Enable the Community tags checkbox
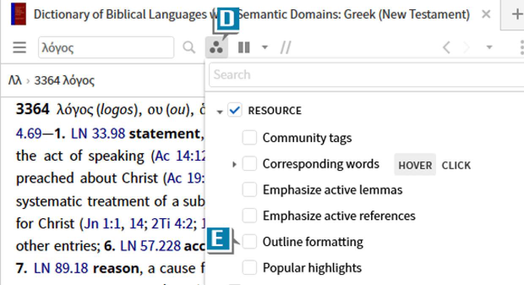The width and height of the screenshot is (524, 285). 249,138
